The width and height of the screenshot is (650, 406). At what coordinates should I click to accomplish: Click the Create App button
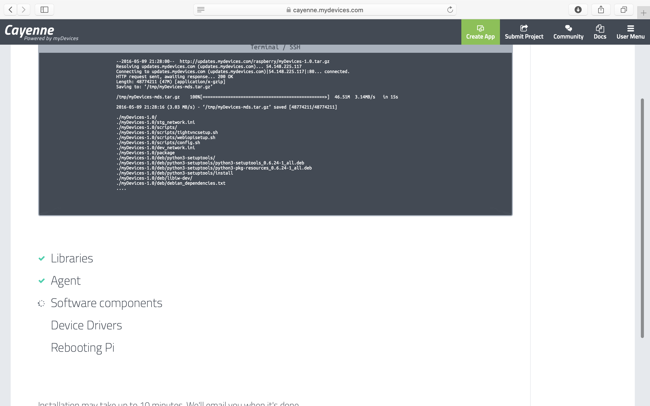[x=480, y=32]
